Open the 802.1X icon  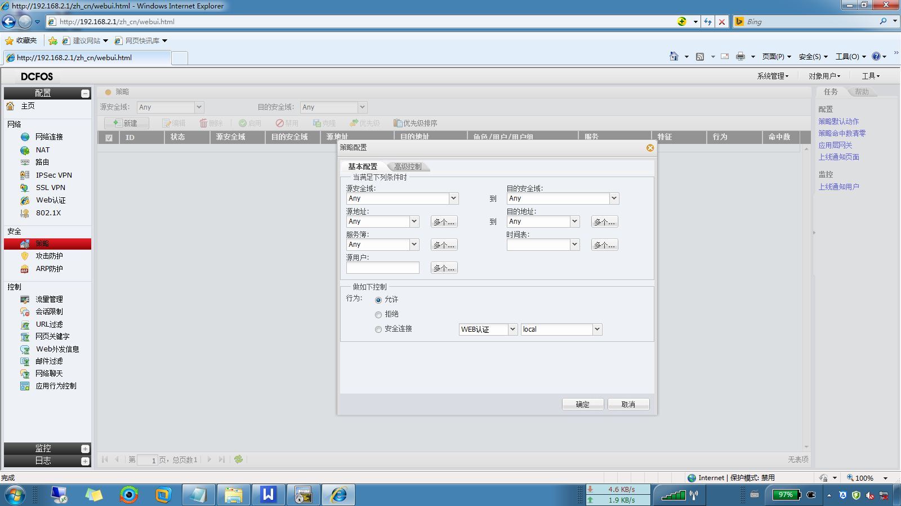25,213
